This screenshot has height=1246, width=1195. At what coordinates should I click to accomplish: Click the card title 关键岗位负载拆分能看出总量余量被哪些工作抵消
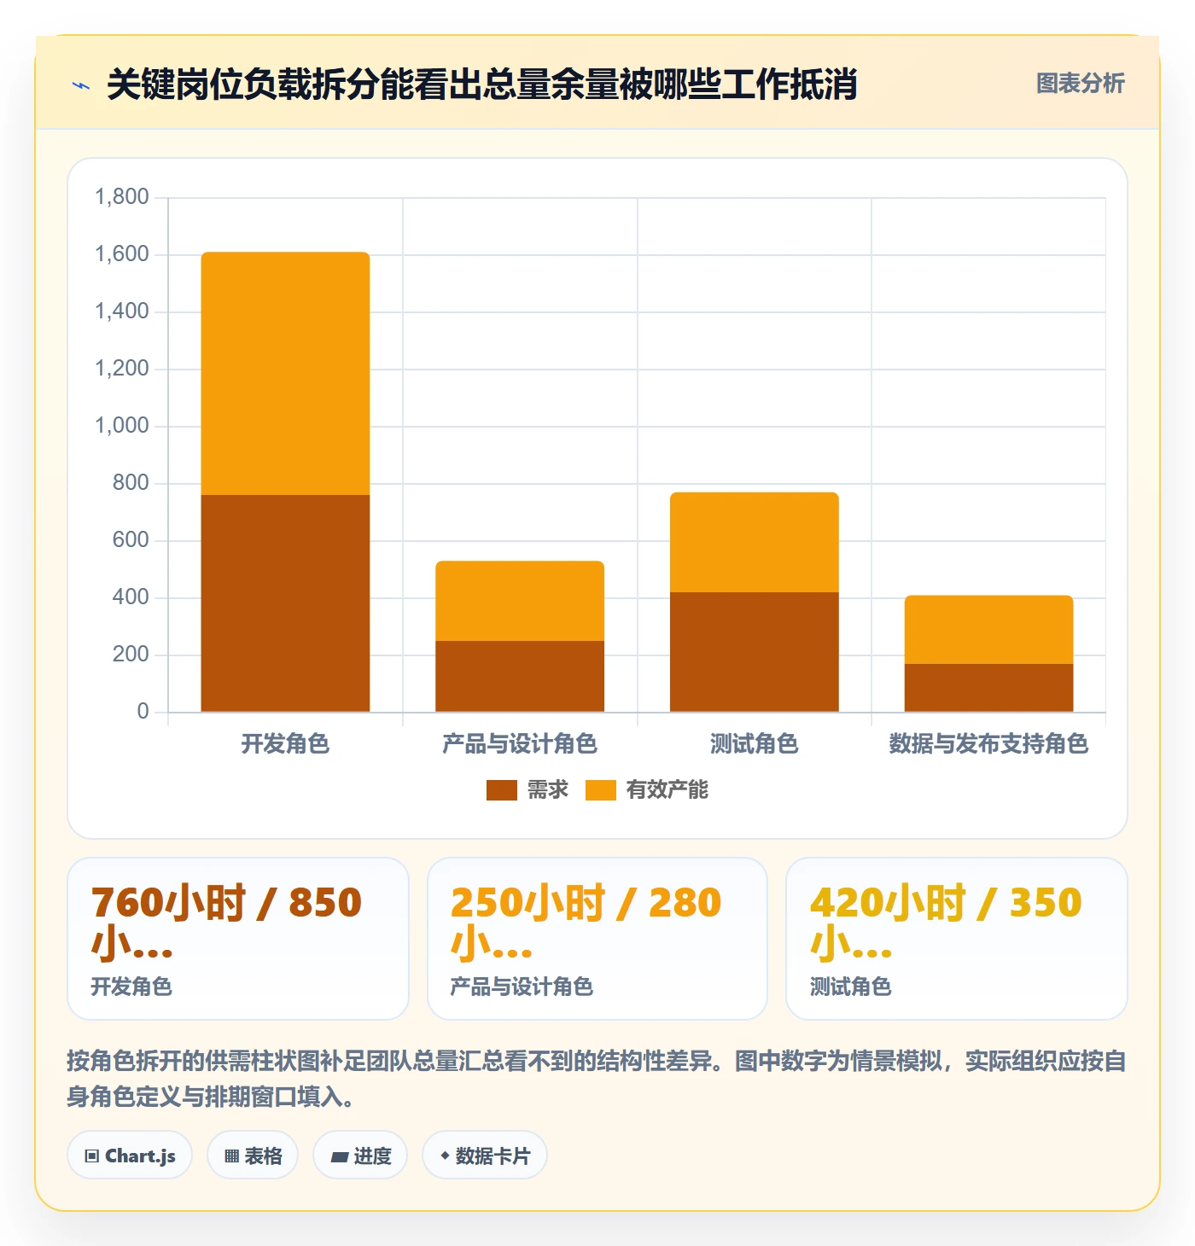(x=482, y=84)
